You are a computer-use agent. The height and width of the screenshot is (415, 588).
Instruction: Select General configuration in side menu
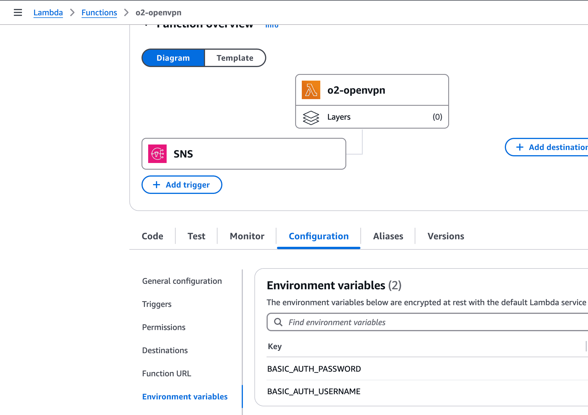pyautogui.click(x=182, y=281)
